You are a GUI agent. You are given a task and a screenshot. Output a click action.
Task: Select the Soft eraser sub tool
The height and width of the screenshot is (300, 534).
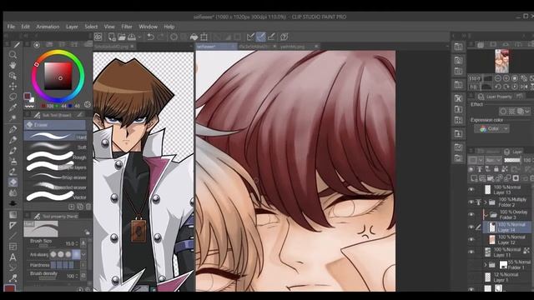pos(55,147)
